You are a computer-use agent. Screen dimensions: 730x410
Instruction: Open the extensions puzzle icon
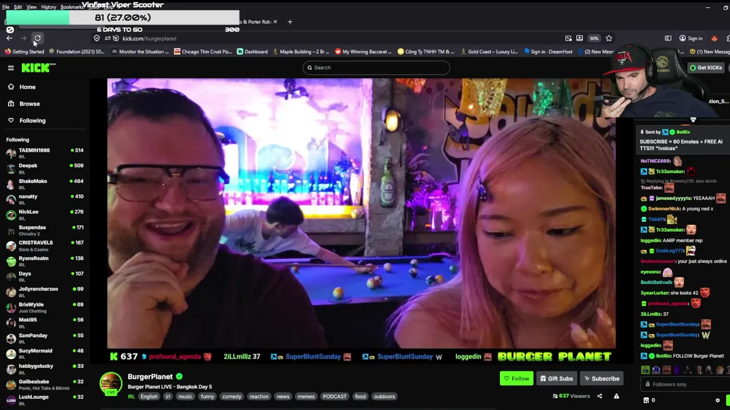(x=728, y=38)
